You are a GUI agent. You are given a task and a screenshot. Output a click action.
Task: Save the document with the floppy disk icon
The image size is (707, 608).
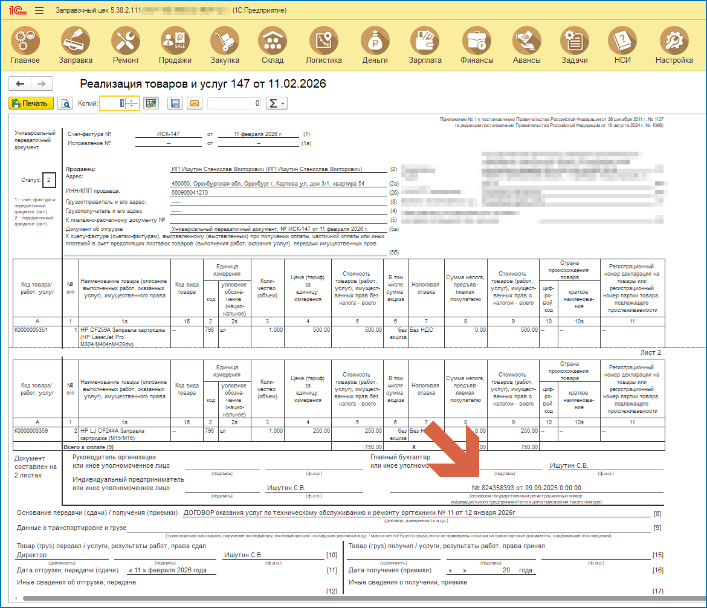(x=175, y=103)
